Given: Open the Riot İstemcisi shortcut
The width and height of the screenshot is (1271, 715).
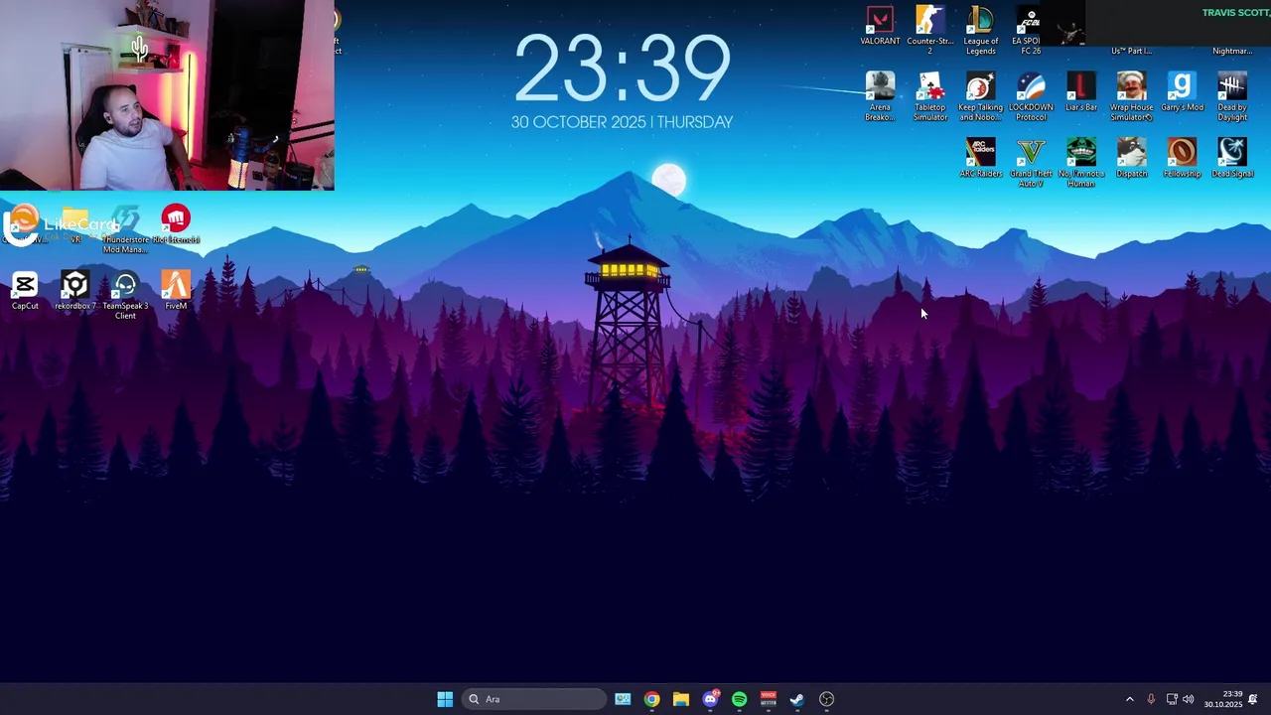Looking at the screenshot, I should (176, 225).
